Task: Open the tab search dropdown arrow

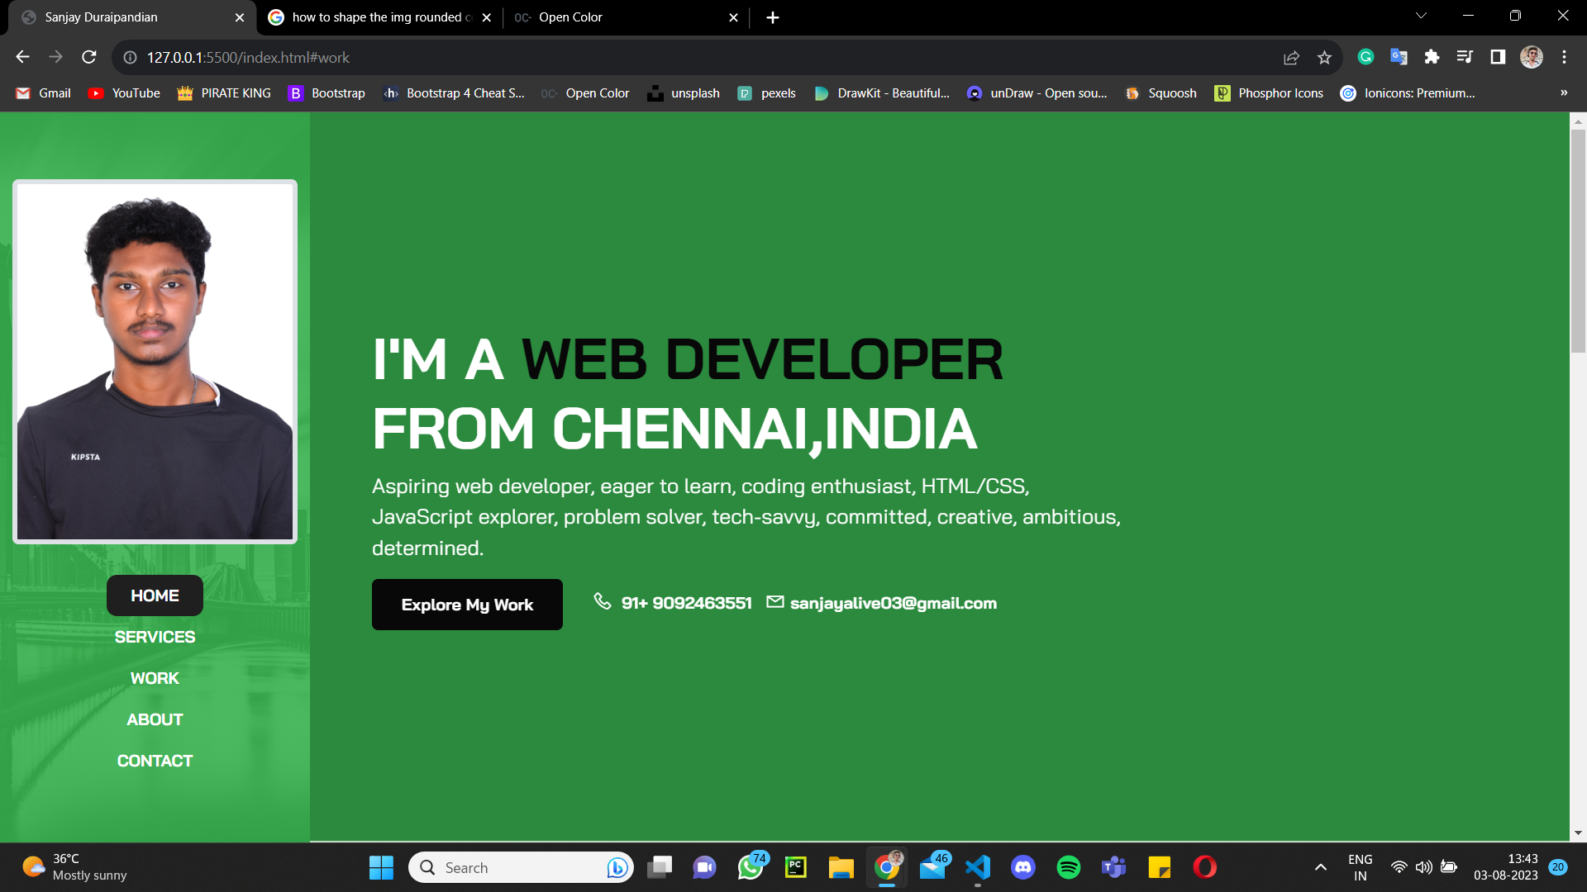Action: [x=1421, y=16]
